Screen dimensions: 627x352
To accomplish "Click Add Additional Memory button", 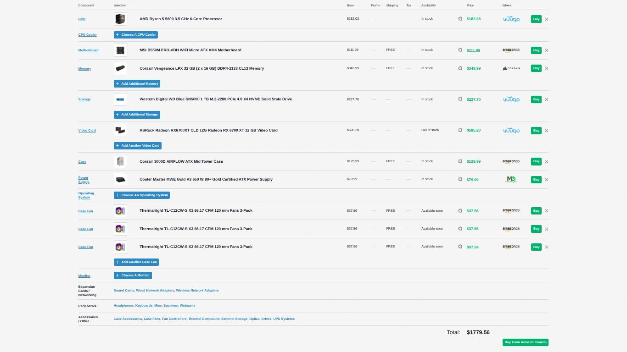I will (137, 84).
